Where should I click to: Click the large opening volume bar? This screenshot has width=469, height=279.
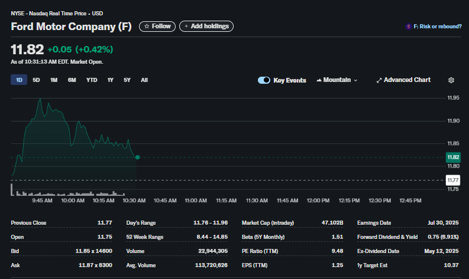(12, 190)
